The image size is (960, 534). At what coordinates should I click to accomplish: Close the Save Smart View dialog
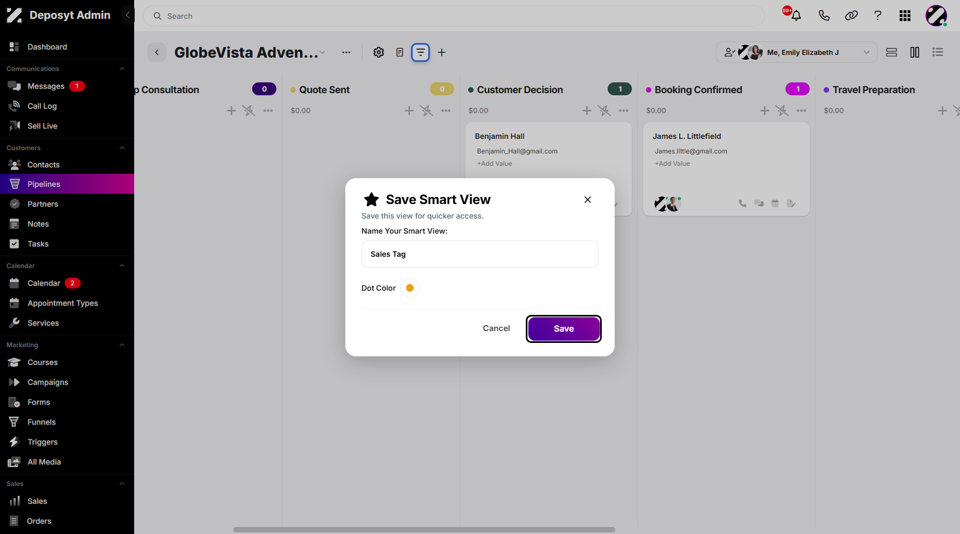588,200
